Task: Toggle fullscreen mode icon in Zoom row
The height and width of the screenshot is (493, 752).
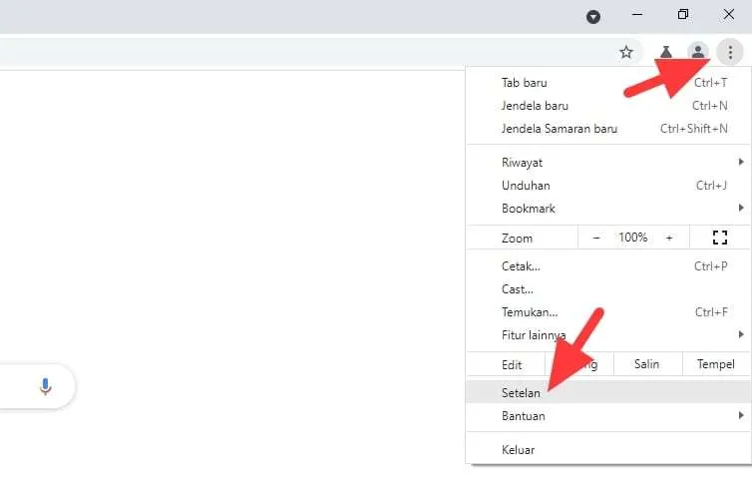Action: click(x=720, y=238)
